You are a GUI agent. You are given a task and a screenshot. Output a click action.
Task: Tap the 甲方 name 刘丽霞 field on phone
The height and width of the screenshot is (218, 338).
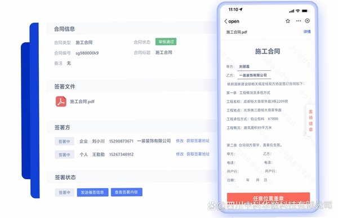254,66
